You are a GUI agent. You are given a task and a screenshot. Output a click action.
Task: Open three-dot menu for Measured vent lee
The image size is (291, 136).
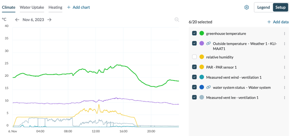(x=285, y=97)
